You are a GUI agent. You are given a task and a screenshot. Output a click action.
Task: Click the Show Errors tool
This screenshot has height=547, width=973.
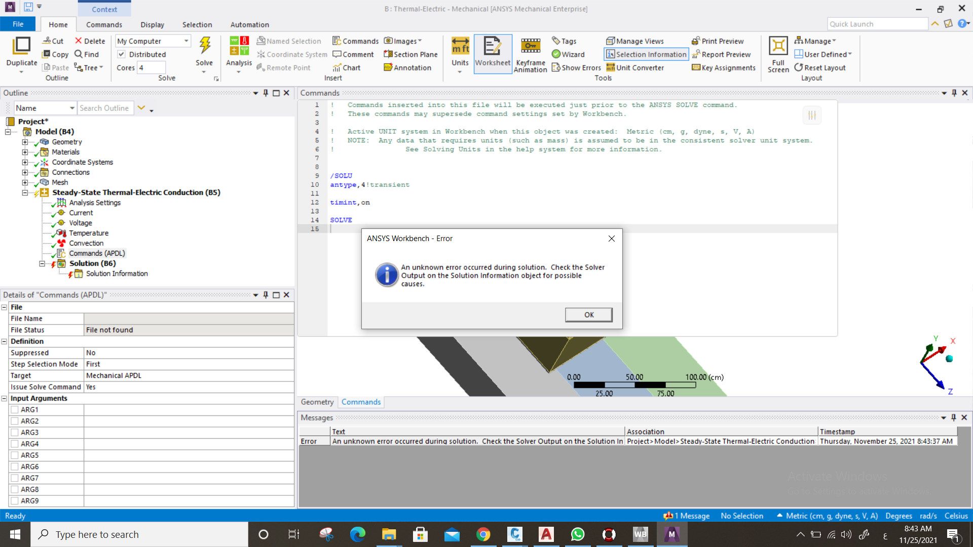coord(576,67)
